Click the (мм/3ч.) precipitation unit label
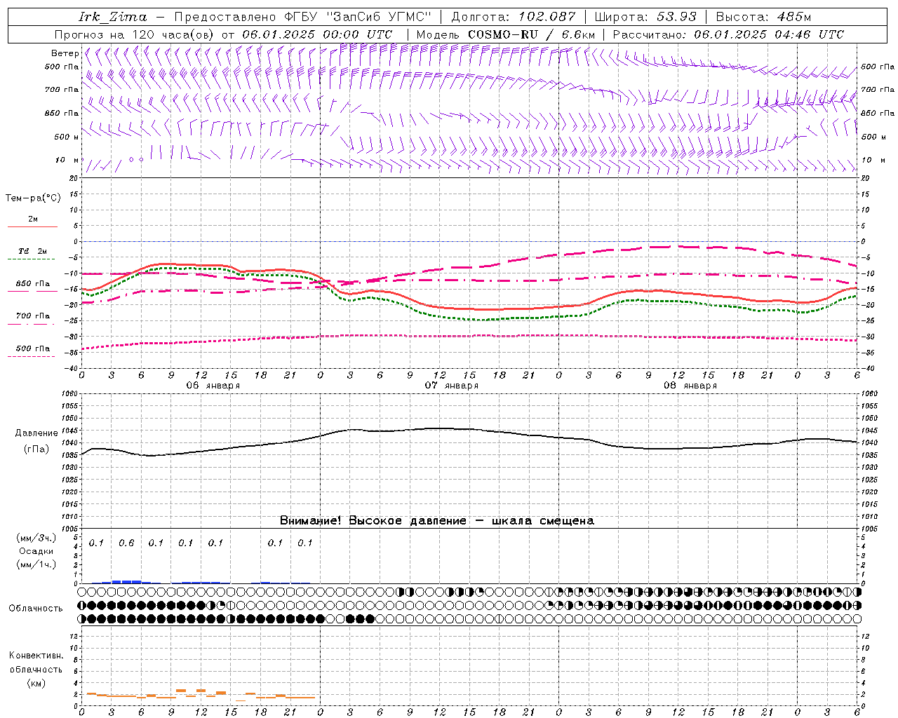Screen dimensions: 898x718 point(36,538)
